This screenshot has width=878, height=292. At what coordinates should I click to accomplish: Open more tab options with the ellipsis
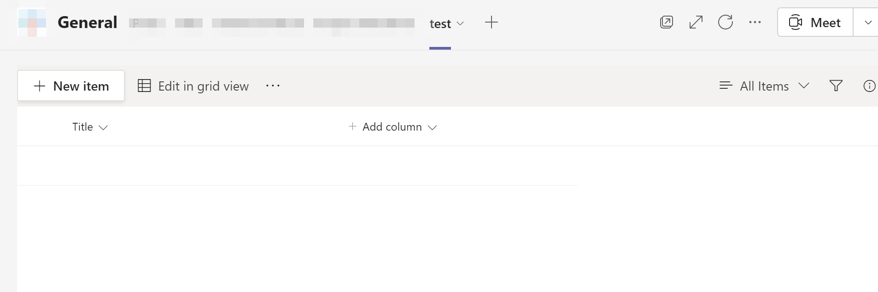[755, 22]
